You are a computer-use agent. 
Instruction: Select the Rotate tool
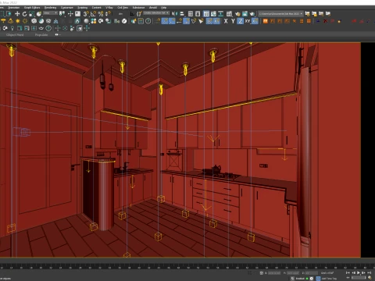click(x=24, y=14)
